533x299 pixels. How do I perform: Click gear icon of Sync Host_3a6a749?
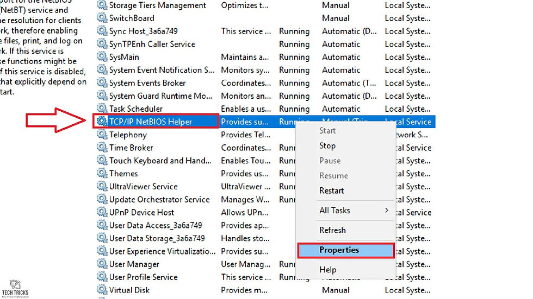[x=102, y=31]
